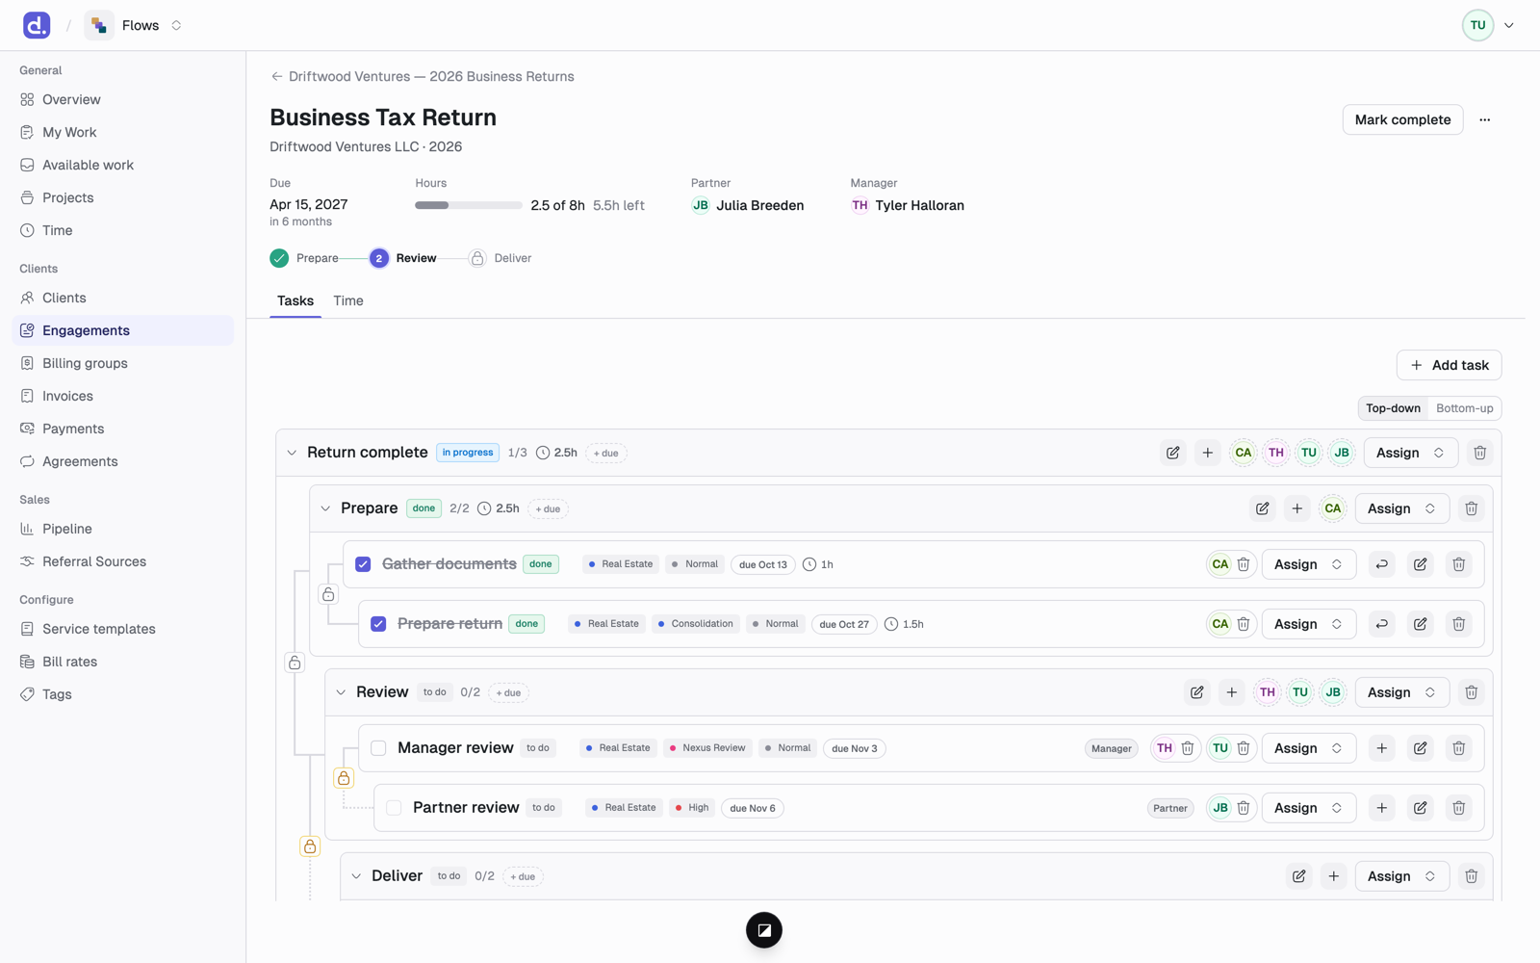
Task: Delete the Return complete task with trash icon
Action: [1479, 453]
